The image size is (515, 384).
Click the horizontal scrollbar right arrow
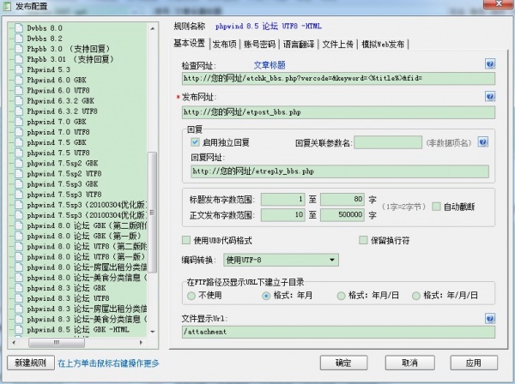point(141,342)
